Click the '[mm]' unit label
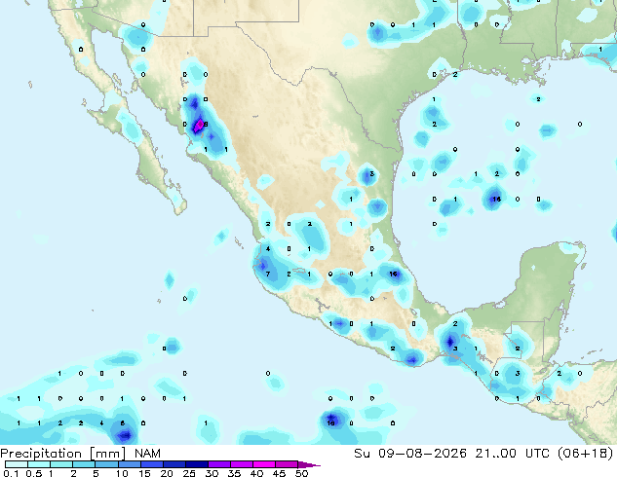Screen dimensions: 618x477 [108, 454]
